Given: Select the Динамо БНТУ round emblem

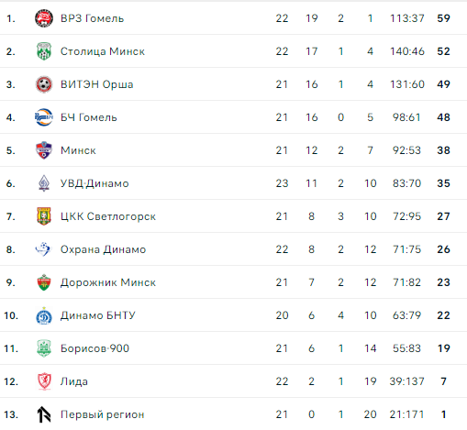Looking at the screenshot, I should coord(44,315).
